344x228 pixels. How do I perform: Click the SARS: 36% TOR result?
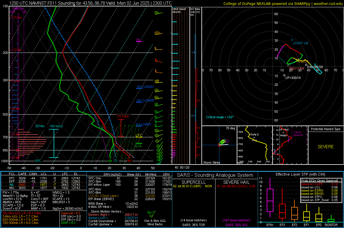193,225
